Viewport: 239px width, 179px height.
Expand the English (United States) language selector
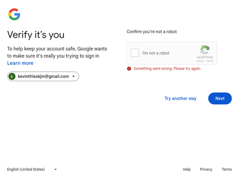32,169
